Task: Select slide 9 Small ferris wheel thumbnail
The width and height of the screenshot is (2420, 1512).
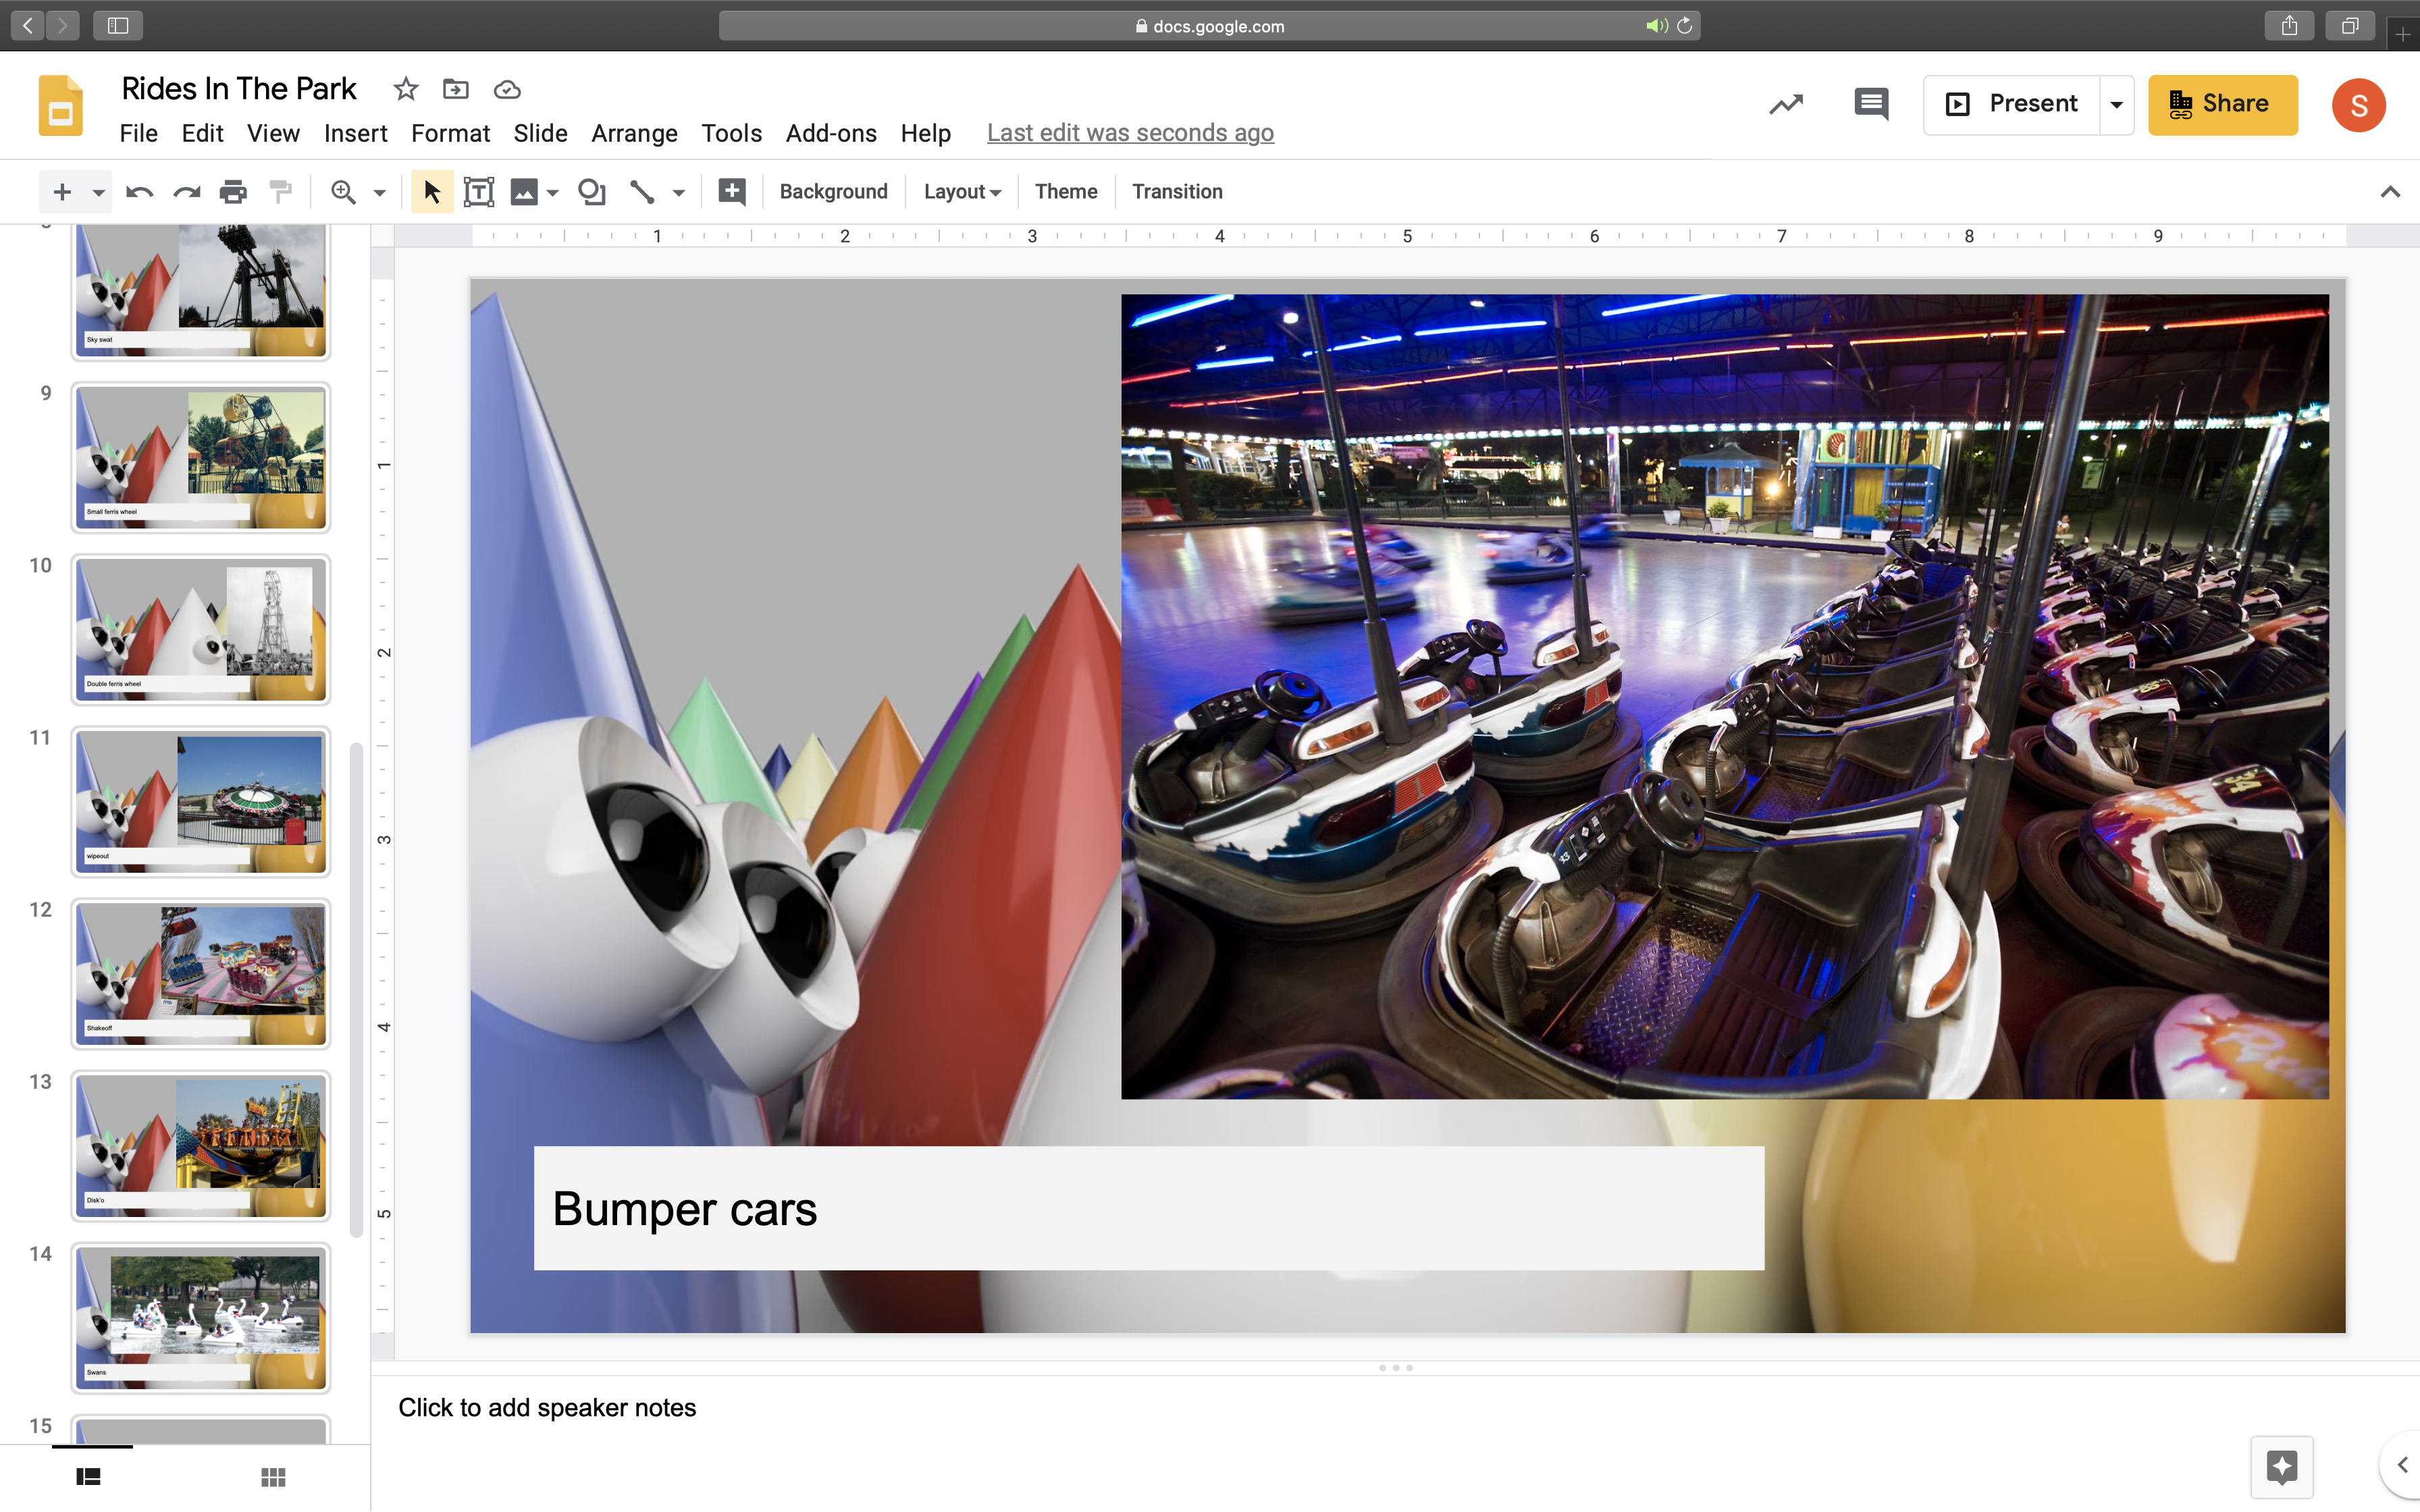Action: 201,458
